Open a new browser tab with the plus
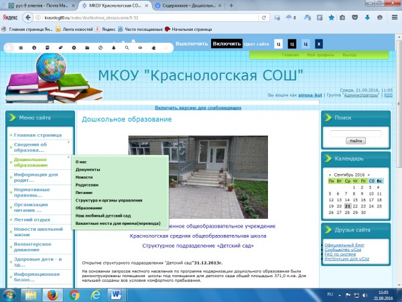Viewport: 402px width, 302px height. (x=231, y=5)
